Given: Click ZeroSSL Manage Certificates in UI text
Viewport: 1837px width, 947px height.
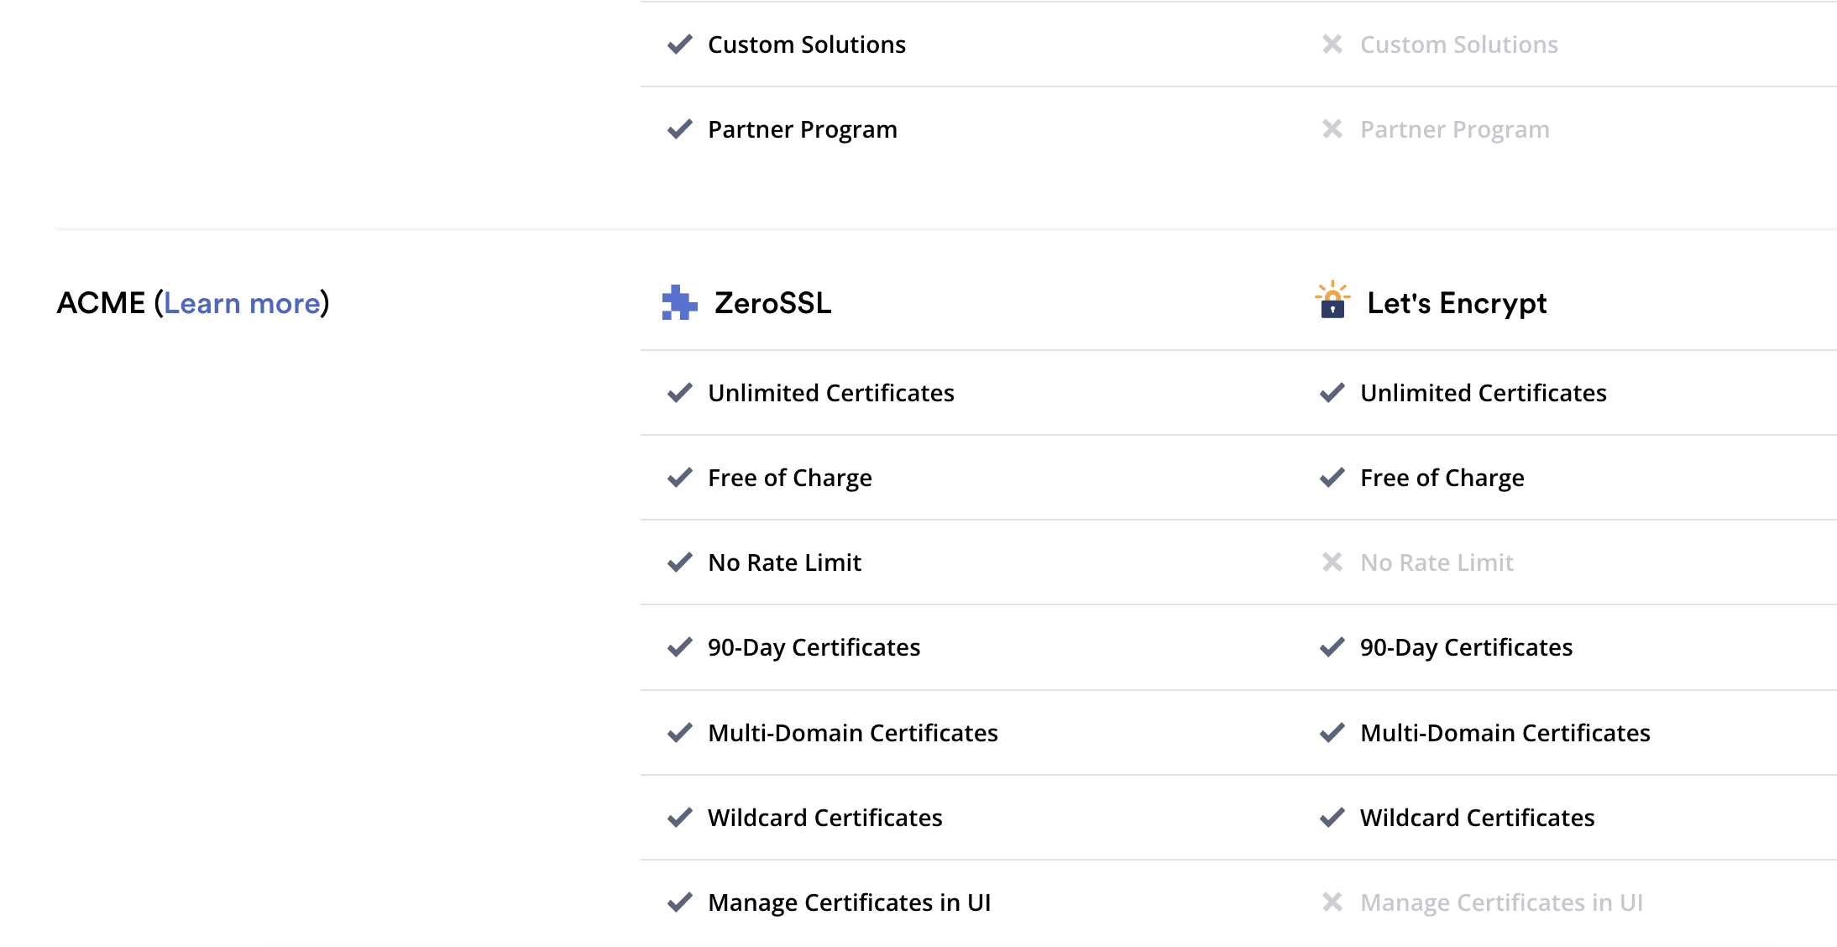Looking at the screenshot, I should coord(849,903).
